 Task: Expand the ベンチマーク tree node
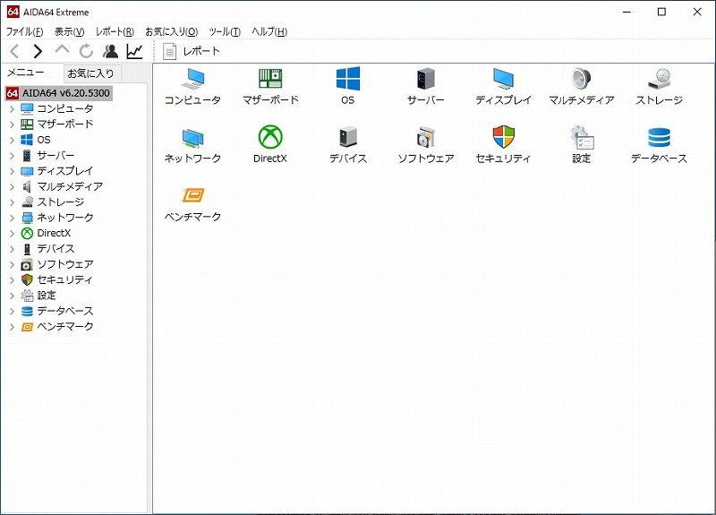[x=12, y=327]
